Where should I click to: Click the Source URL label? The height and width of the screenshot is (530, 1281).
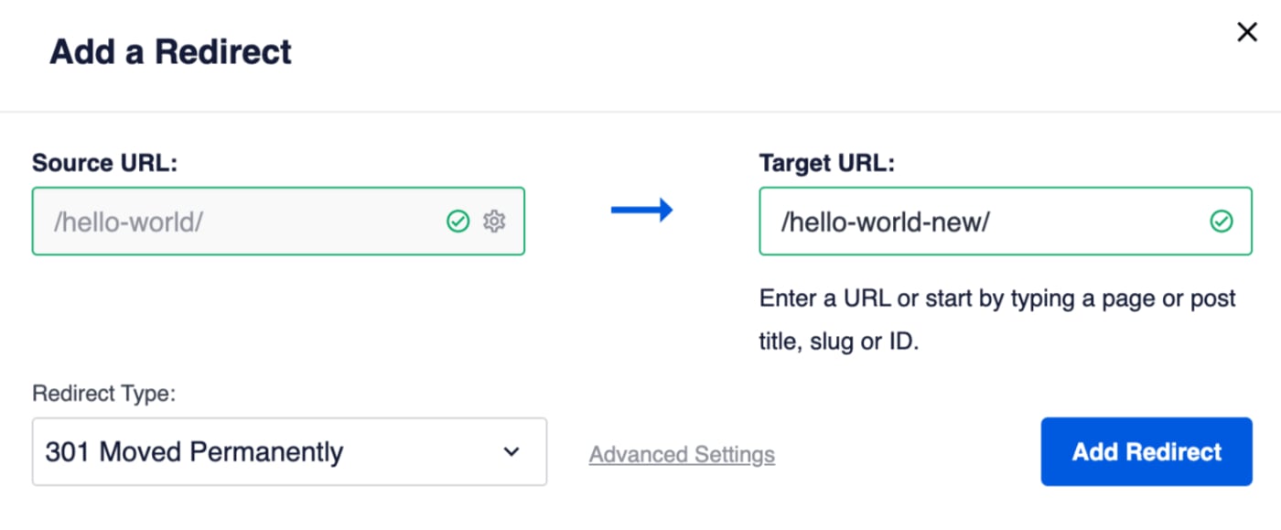(104, 163)
